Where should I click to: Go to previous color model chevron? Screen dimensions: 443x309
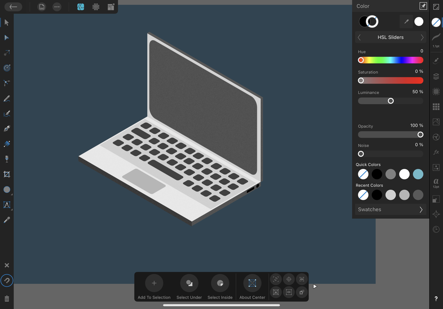pos(359,37)
